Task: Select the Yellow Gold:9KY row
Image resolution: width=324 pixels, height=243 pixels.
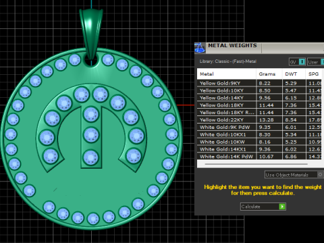Action: point(259,83)
